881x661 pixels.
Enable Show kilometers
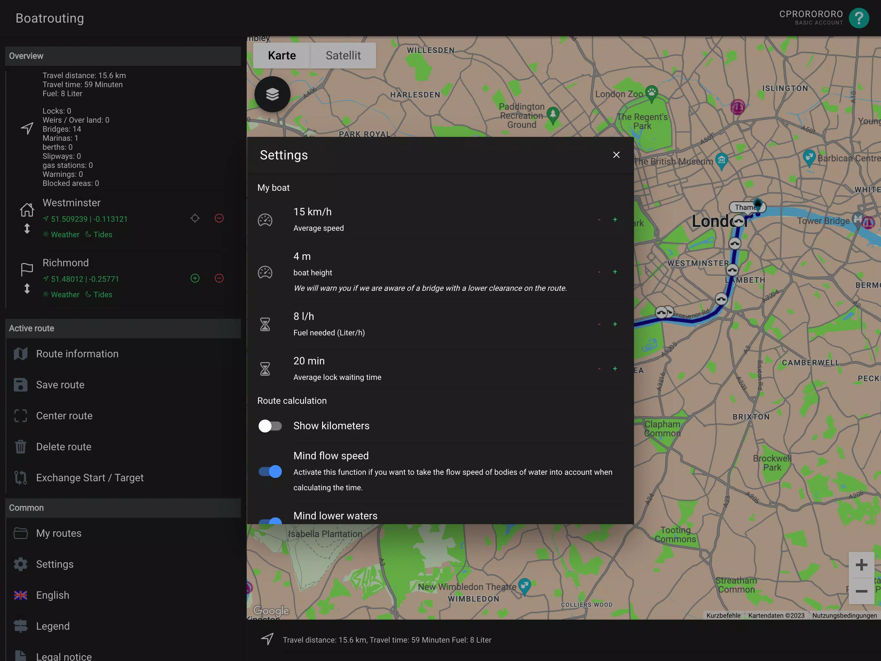(x=271, y=426)
